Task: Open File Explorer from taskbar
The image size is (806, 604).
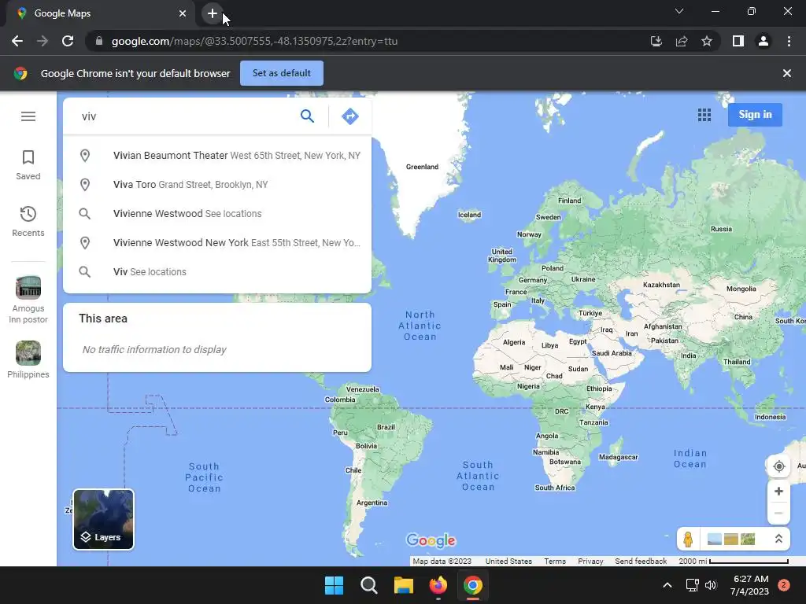Action: [x=404, y=585]
